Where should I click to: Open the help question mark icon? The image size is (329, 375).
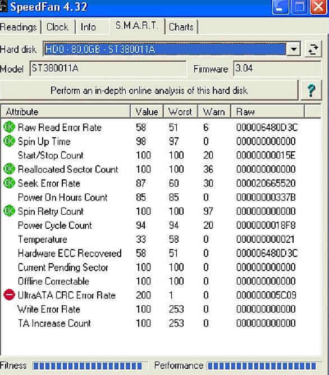tap(311, 90)
